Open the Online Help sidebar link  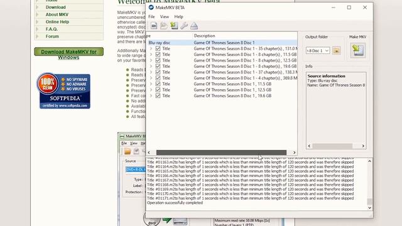(57, 22)
